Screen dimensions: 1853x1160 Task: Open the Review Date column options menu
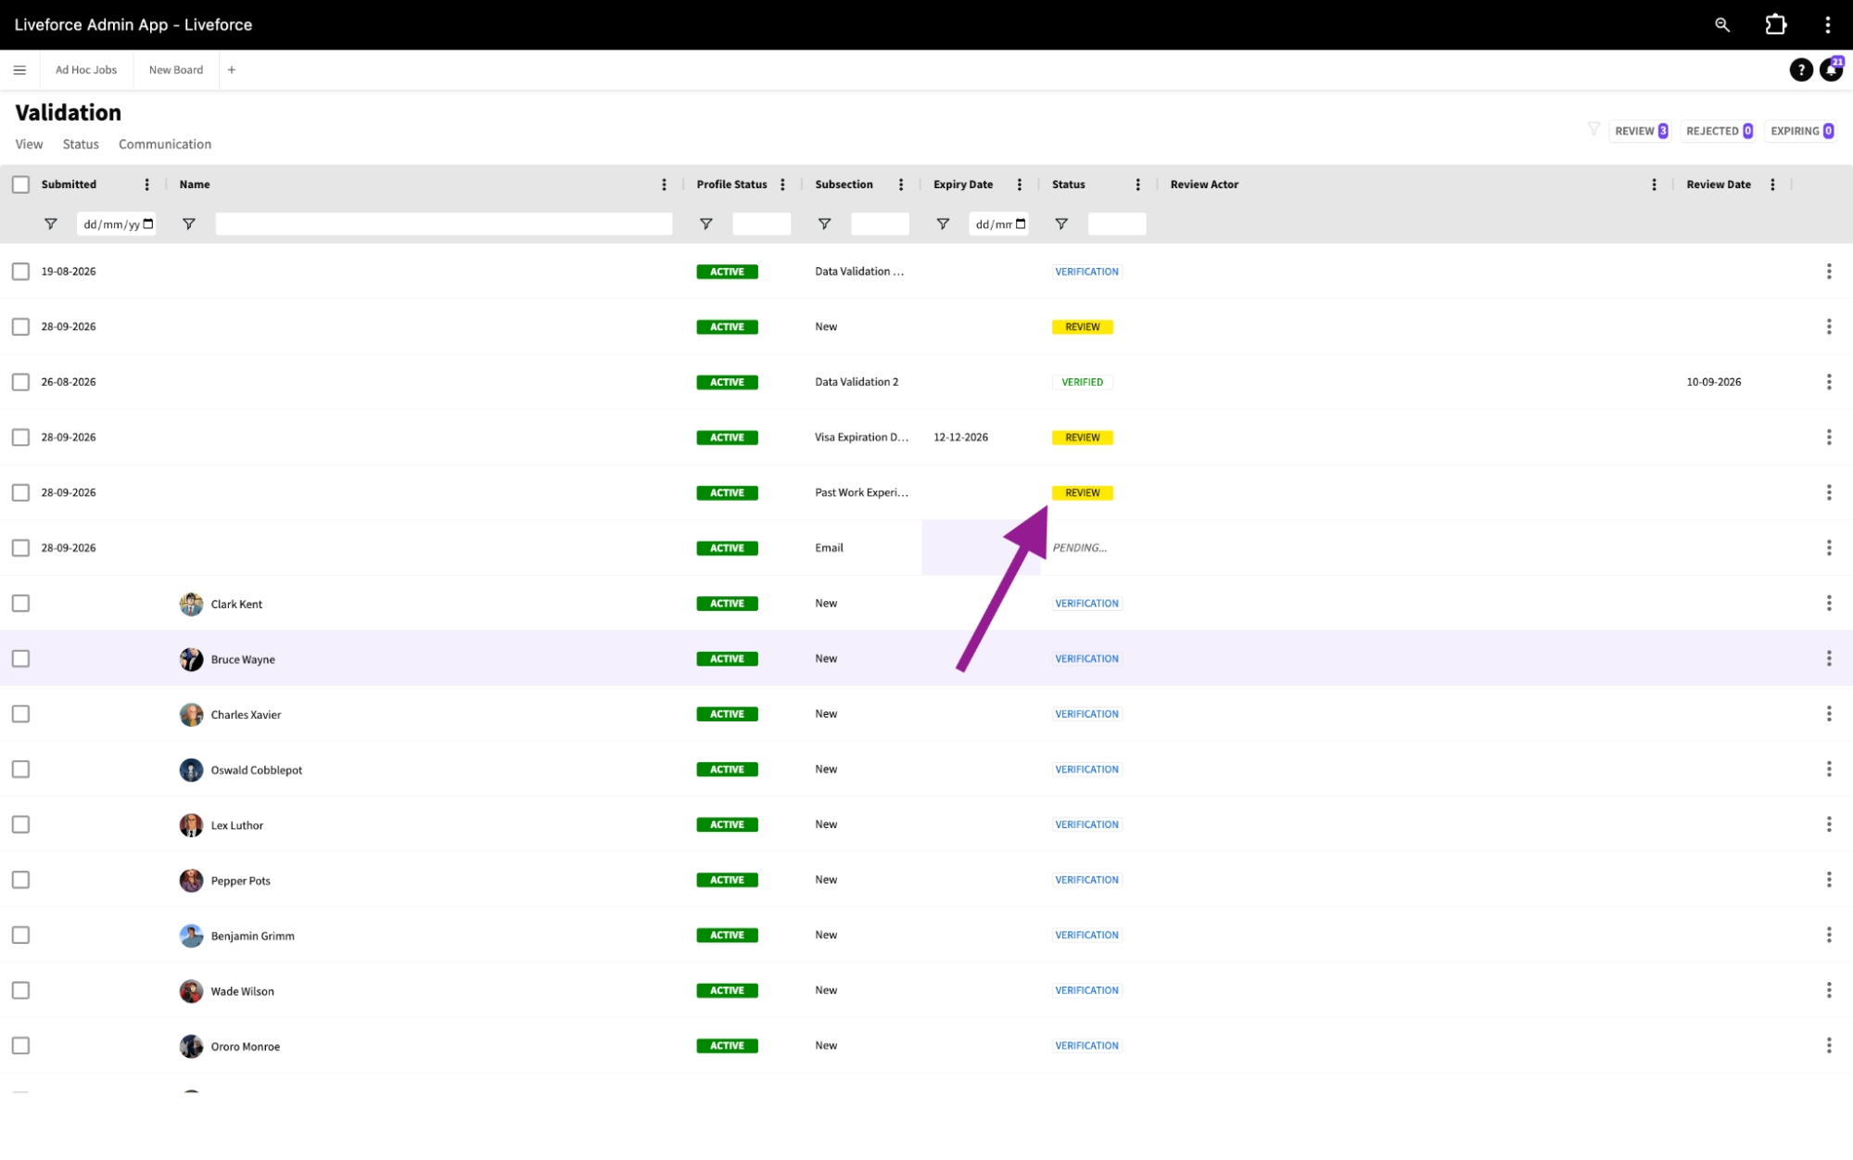click(1771, 185)
